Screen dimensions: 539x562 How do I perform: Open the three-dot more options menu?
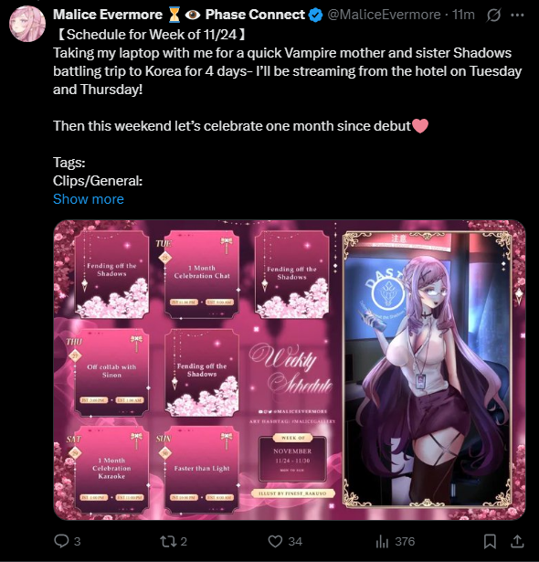pos(517,15)
